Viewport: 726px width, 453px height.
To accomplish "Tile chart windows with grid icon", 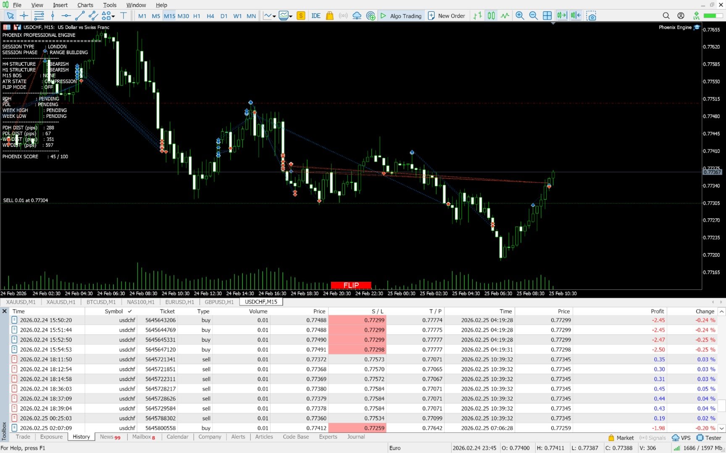I will coord(547,16).
